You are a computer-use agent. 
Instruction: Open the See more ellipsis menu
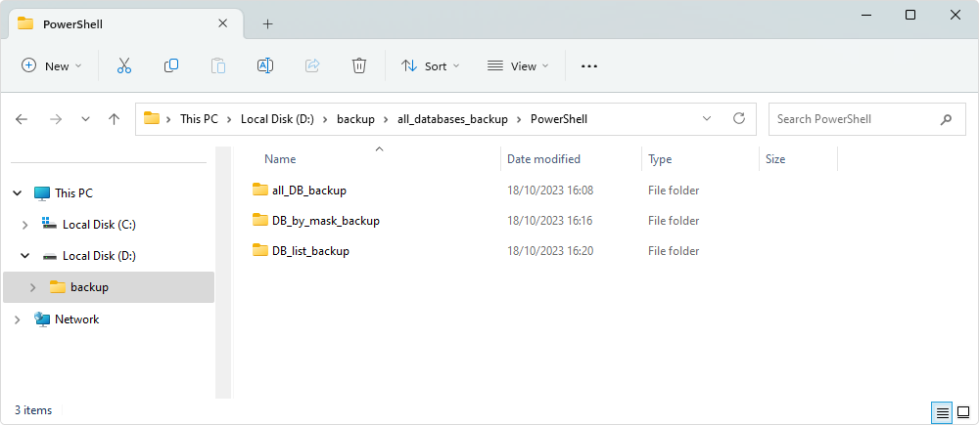coord(589,66)
